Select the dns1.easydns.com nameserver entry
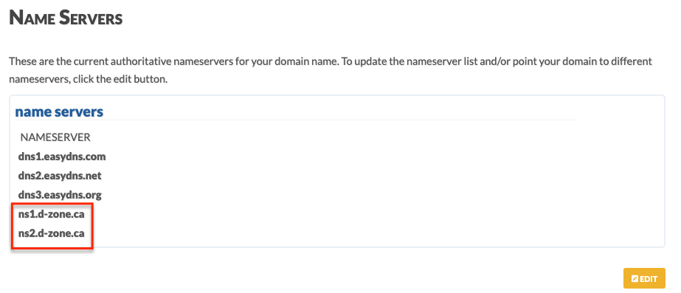The height and width of the screenshot is (293, 681). (62, 156)
